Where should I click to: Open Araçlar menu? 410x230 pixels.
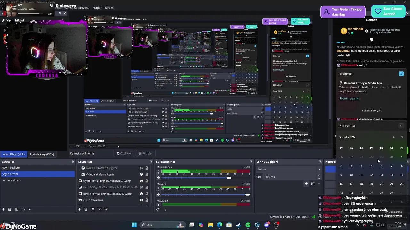tap(97, 8)
